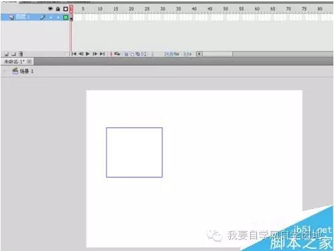334x251 pixels.
Task: Click the center frame icon
Action: pos(111,54)
